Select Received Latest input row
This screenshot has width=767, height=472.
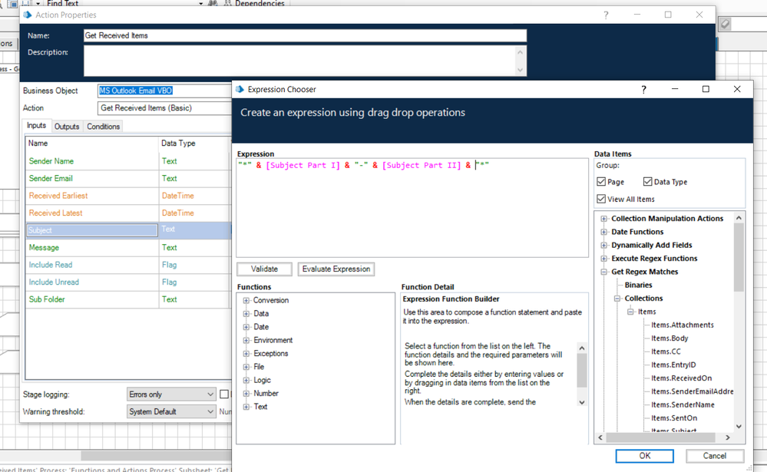(127, 213)
